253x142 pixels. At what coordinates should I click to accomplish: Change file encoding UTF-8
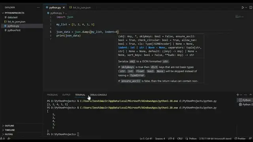click(171, 138)
